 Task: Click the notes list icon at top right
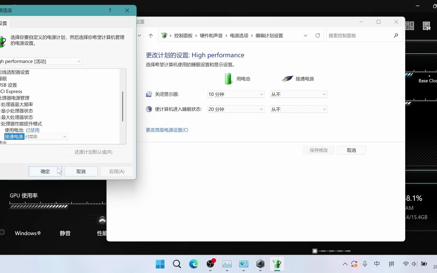pos(427,26)
